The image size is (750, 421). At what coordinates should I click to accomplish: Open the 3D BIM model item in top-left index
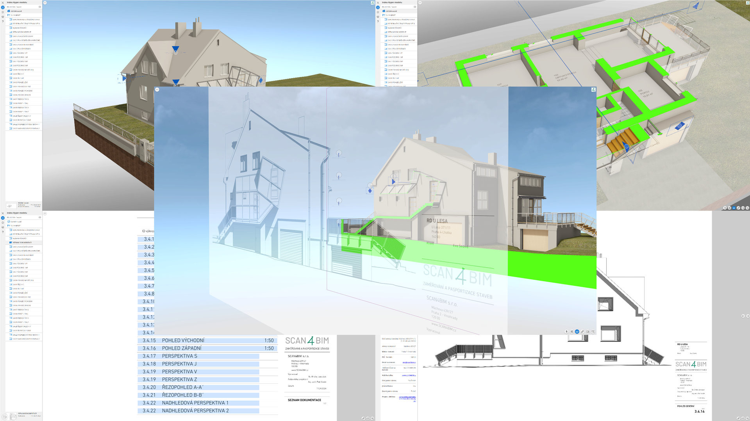16,11
